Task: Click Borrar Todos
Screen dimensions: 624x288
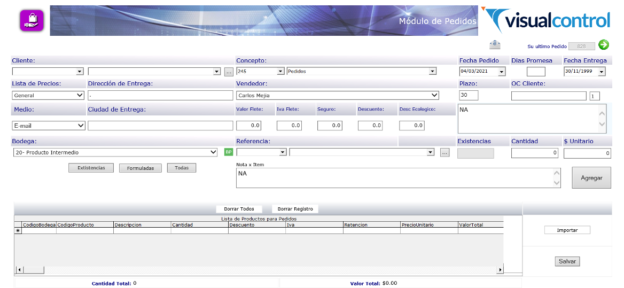Action: (239, 209)
